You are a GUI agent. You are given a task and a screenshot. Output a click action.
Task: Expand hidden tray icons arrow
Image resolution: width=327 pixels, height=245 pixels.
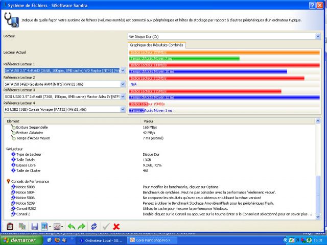[285, 240]
